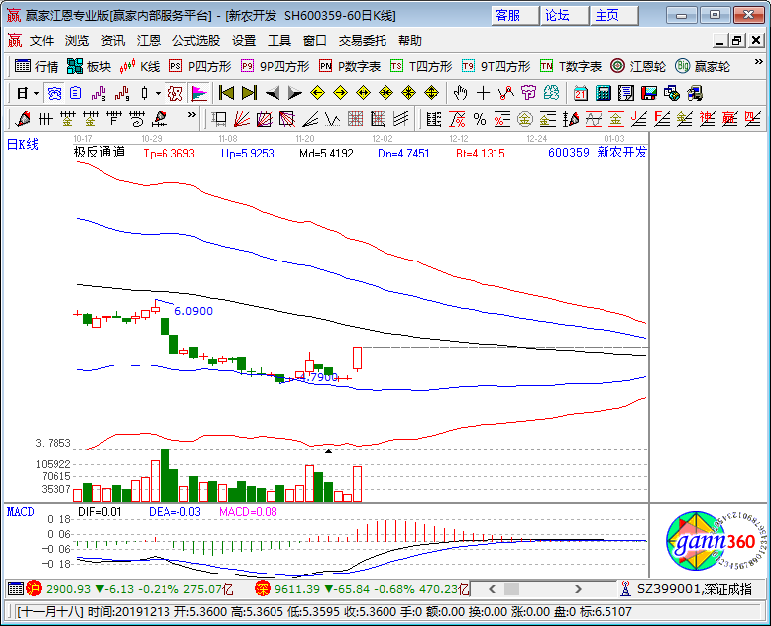Click the SZ399001 深证成指 status entry
771x626 pixels.
point(689,588)
